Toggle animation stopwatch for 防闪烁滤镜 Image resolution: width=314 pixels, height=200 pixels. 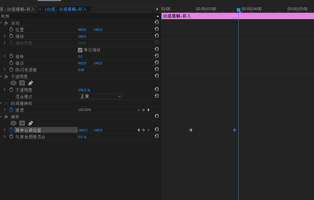point(11,70)
